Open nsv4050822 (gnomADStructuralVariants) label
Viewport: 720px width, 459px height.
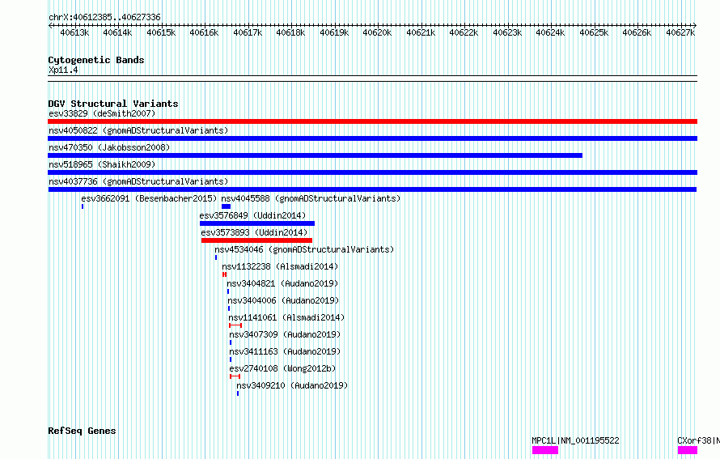pyautogui.click(x=138, y=130)
